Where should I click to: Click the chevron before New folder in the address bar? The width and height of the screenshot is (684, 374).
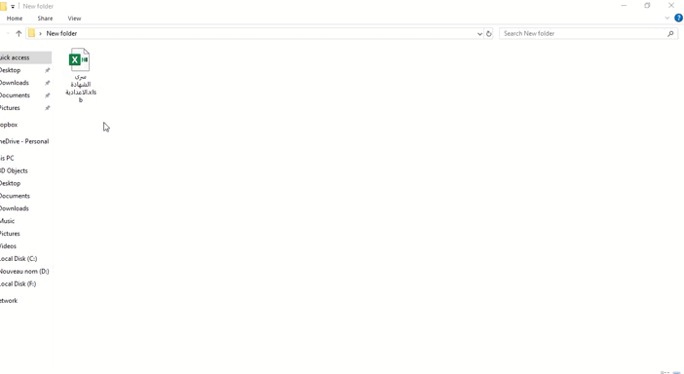(x=40, y=33)
